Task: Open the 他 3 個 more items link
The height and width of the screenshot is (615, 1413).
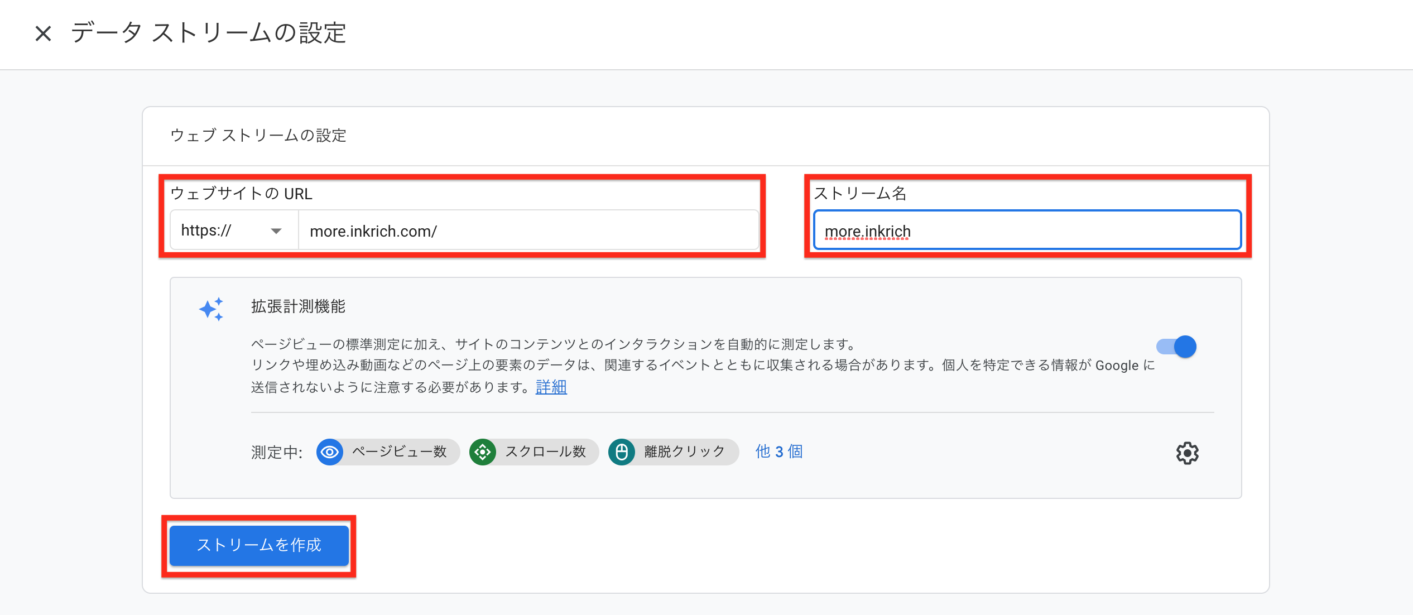Action: click(779, 451)
